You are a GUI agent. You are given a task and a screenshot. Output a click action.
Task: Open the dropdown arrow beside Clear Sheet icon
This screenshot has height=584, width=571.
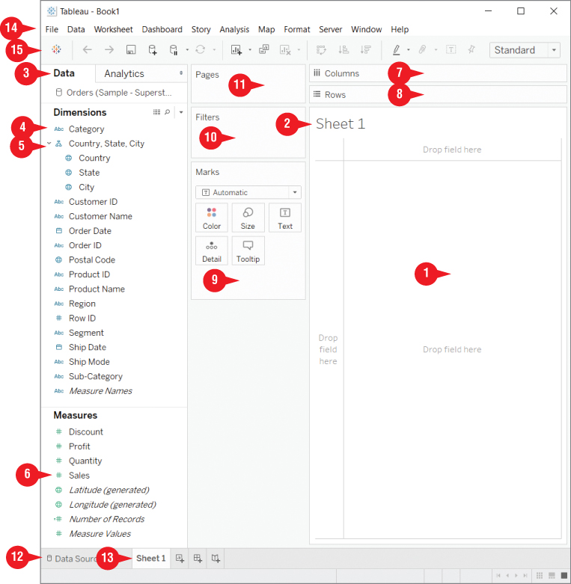(x=299, y=49)
